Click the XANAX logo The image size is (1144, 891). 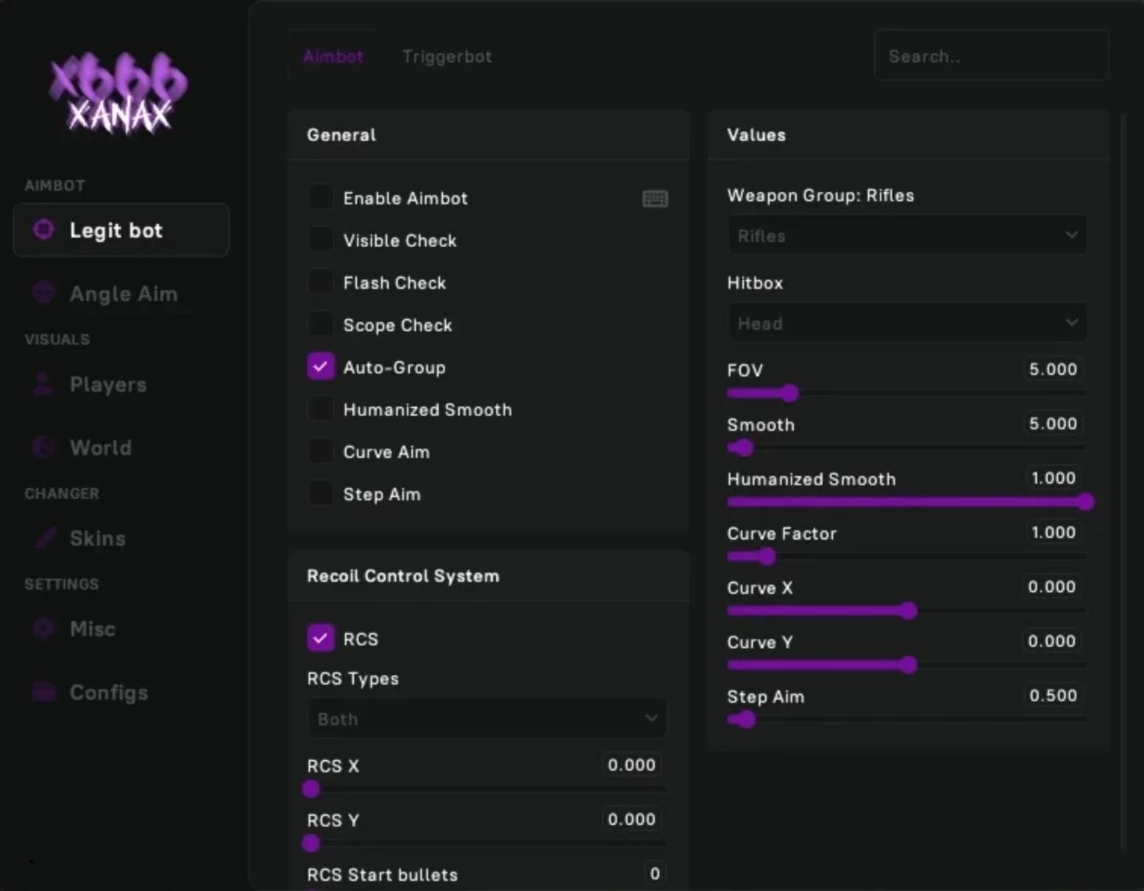click(118, 93)
